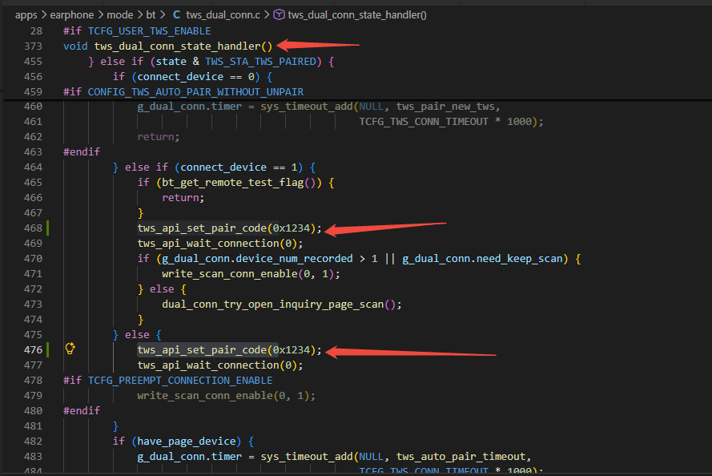Open the 'apps' breadcrumb folder
Image resolution: width=712 pixels, height=476 pixels.
coord(26,15)
